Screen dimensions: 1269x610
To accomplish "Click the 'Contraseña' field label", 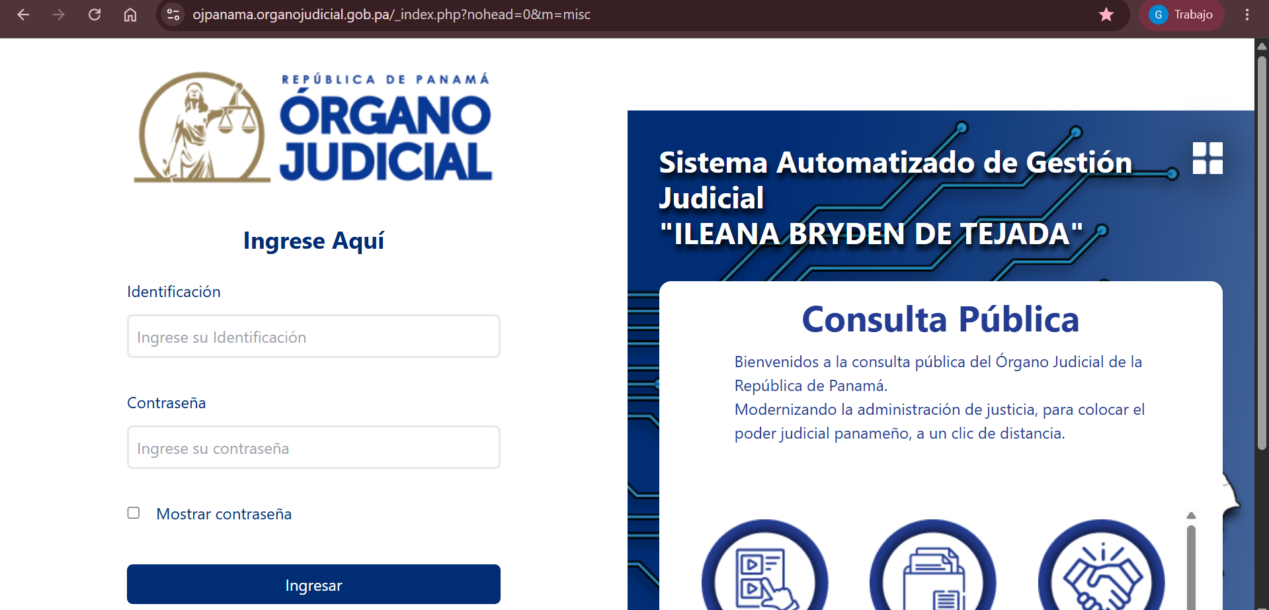I will 167,403.
